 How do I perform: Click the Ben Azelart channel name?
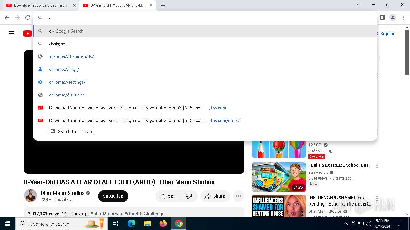[x=318, y=172]
